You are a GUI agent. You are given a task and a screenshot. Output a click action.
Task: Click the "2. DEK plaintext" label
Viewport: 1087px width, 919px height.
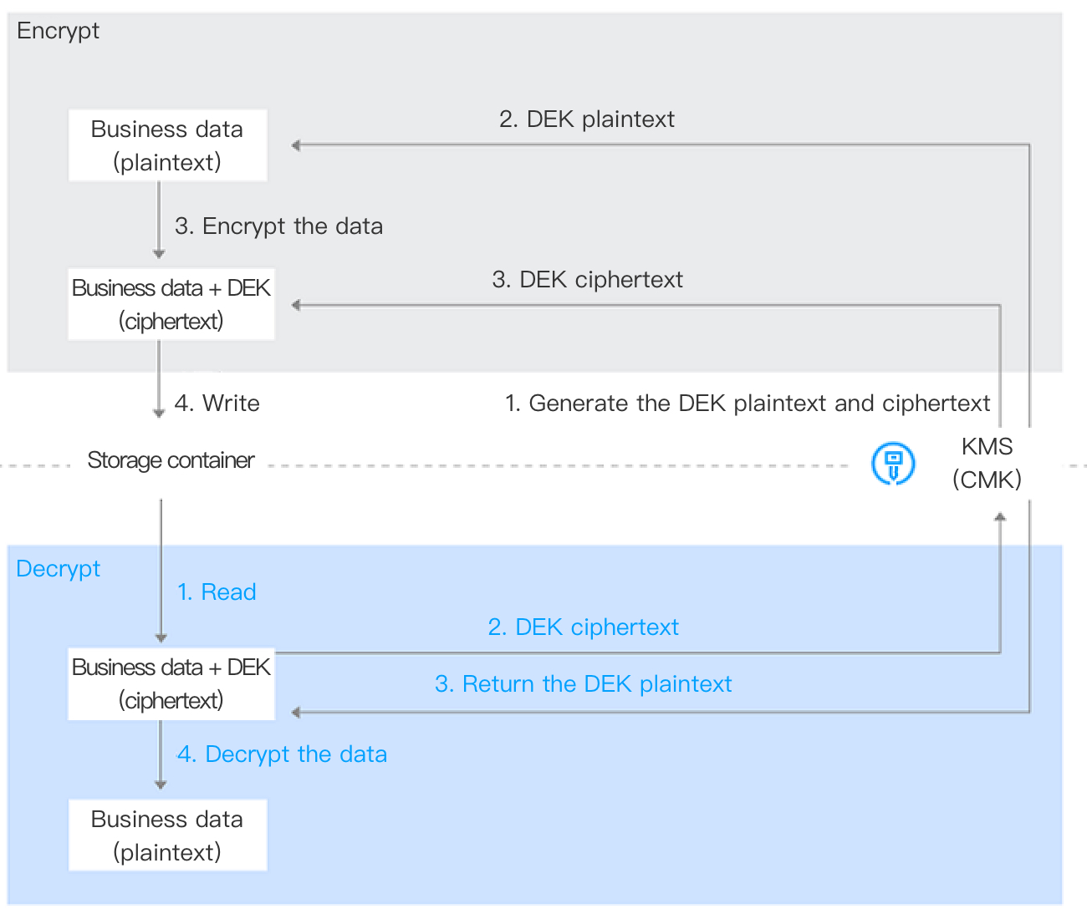586,119
